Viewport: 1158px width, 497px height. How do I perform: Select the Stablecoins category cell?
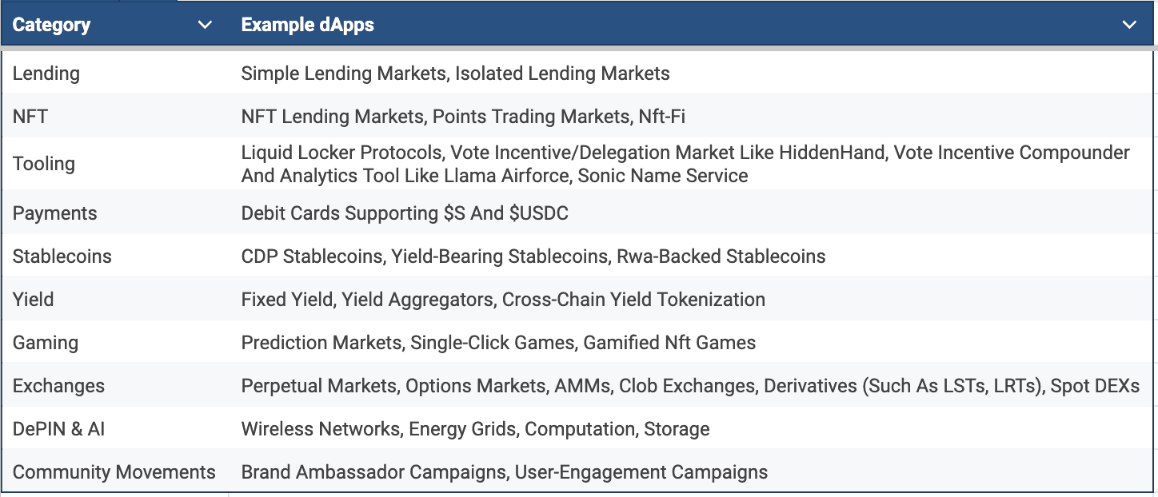(115, 256)
